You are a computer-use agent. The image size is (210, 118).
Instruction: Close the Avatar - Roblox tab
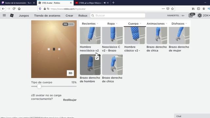tap(71, 3)
